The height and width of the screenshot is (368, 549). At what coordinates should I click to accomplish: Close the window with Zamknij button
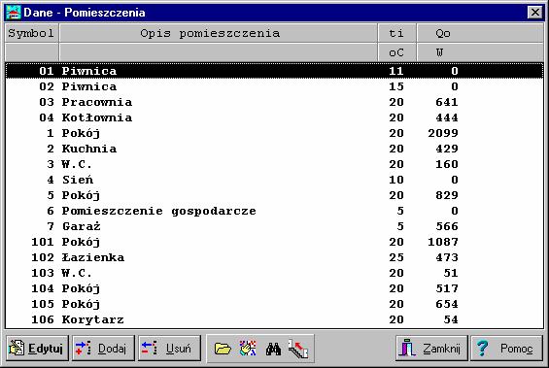pos(431,348)
